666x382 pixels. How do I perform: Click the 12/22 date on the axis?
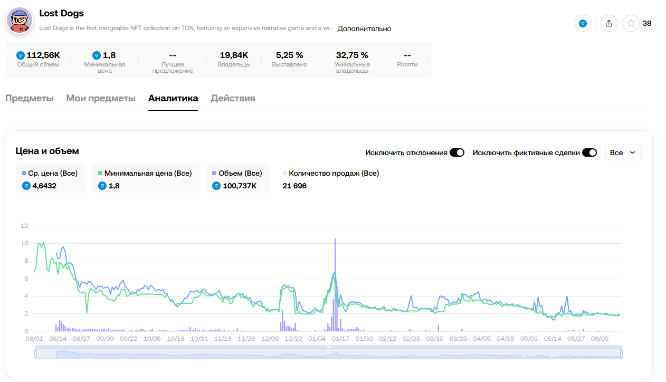pos(294,339)
